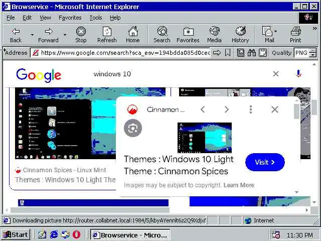
Task: Click the binoculars find icon
Action: (x=252, y=53)
